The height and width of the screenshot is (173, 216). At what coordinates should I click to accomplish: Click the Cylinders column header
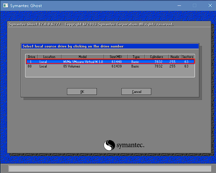click(156, 57)
